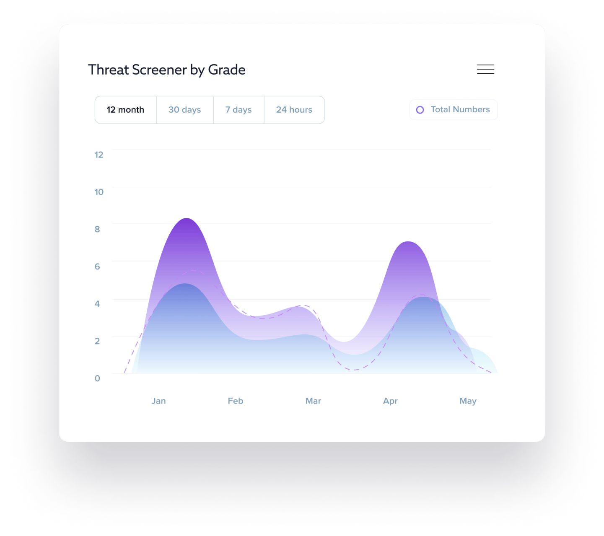
Task: Click the Threat Screener by Grade title
Action: coord(167,70)
